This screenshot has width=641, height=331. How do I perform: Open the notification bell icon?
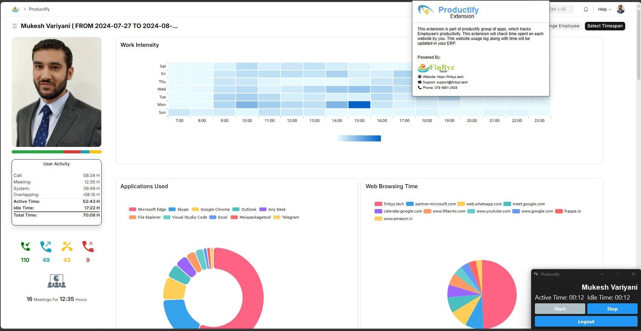point(586,9)
